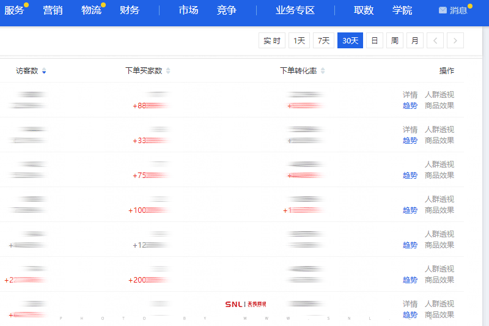
Task: View 趋势 for the +12 row
Action: pyautogui.click(x=410, y=245)
